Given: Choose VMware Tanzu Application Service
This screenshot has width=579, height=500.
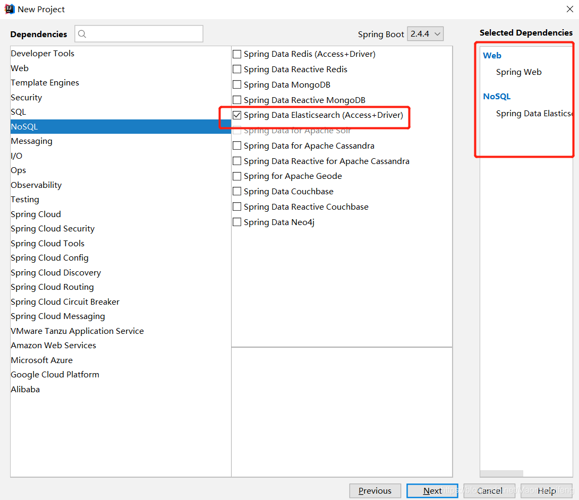Looking at the screenshot, I should coord(121,331).
